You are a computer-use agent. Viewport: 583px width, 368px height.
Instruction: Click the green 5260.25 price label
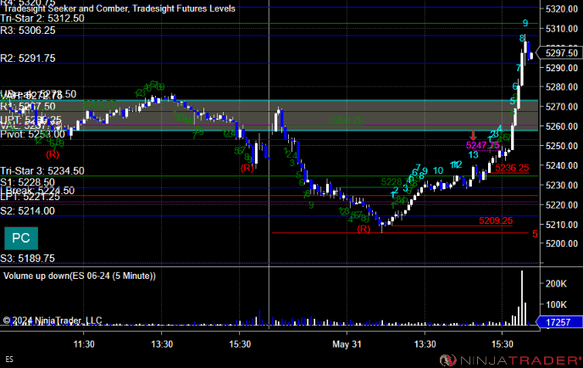346,120
